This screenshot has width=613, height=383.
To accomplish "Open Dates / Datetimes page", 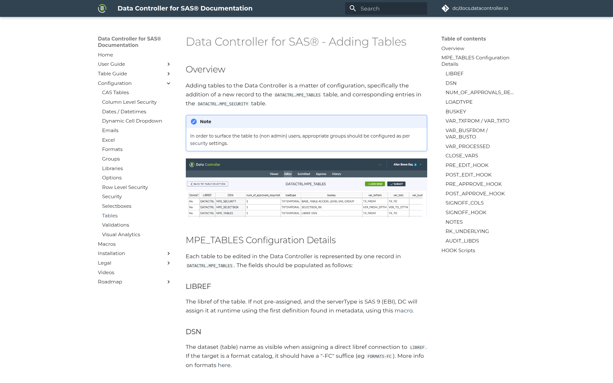I will click(124, 112).
